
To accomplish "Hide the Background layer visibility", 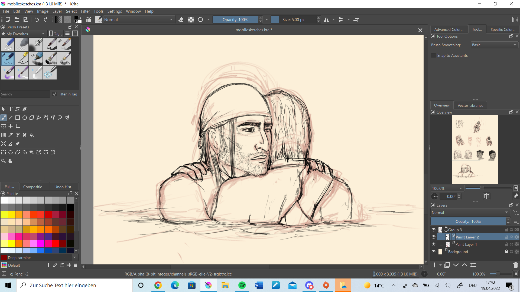I will point(434,251).
